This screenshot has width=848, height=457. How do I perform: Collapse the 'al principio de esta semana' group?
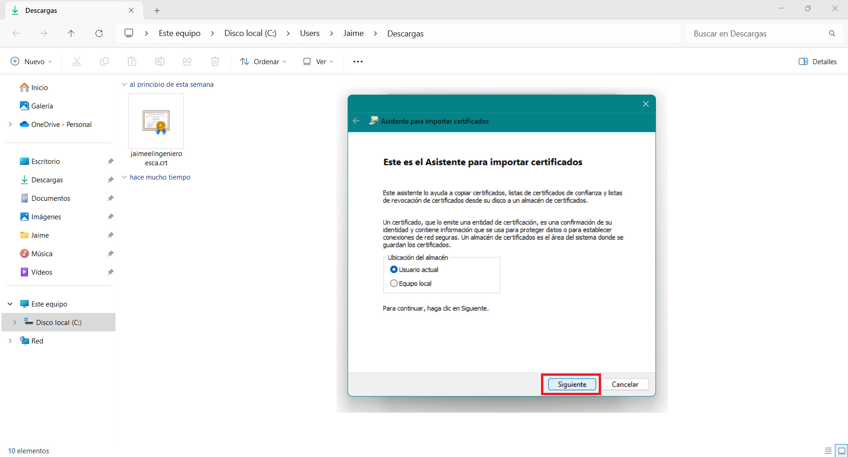pos(124,84)
